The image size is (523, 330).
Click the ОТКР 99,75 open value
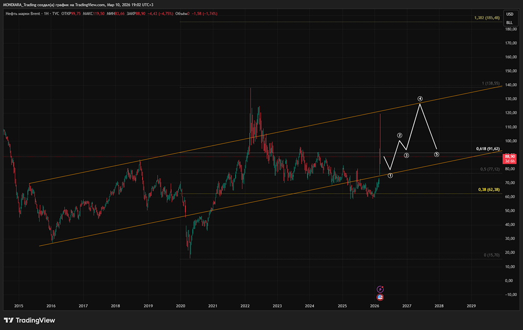[x=71, y=14]
